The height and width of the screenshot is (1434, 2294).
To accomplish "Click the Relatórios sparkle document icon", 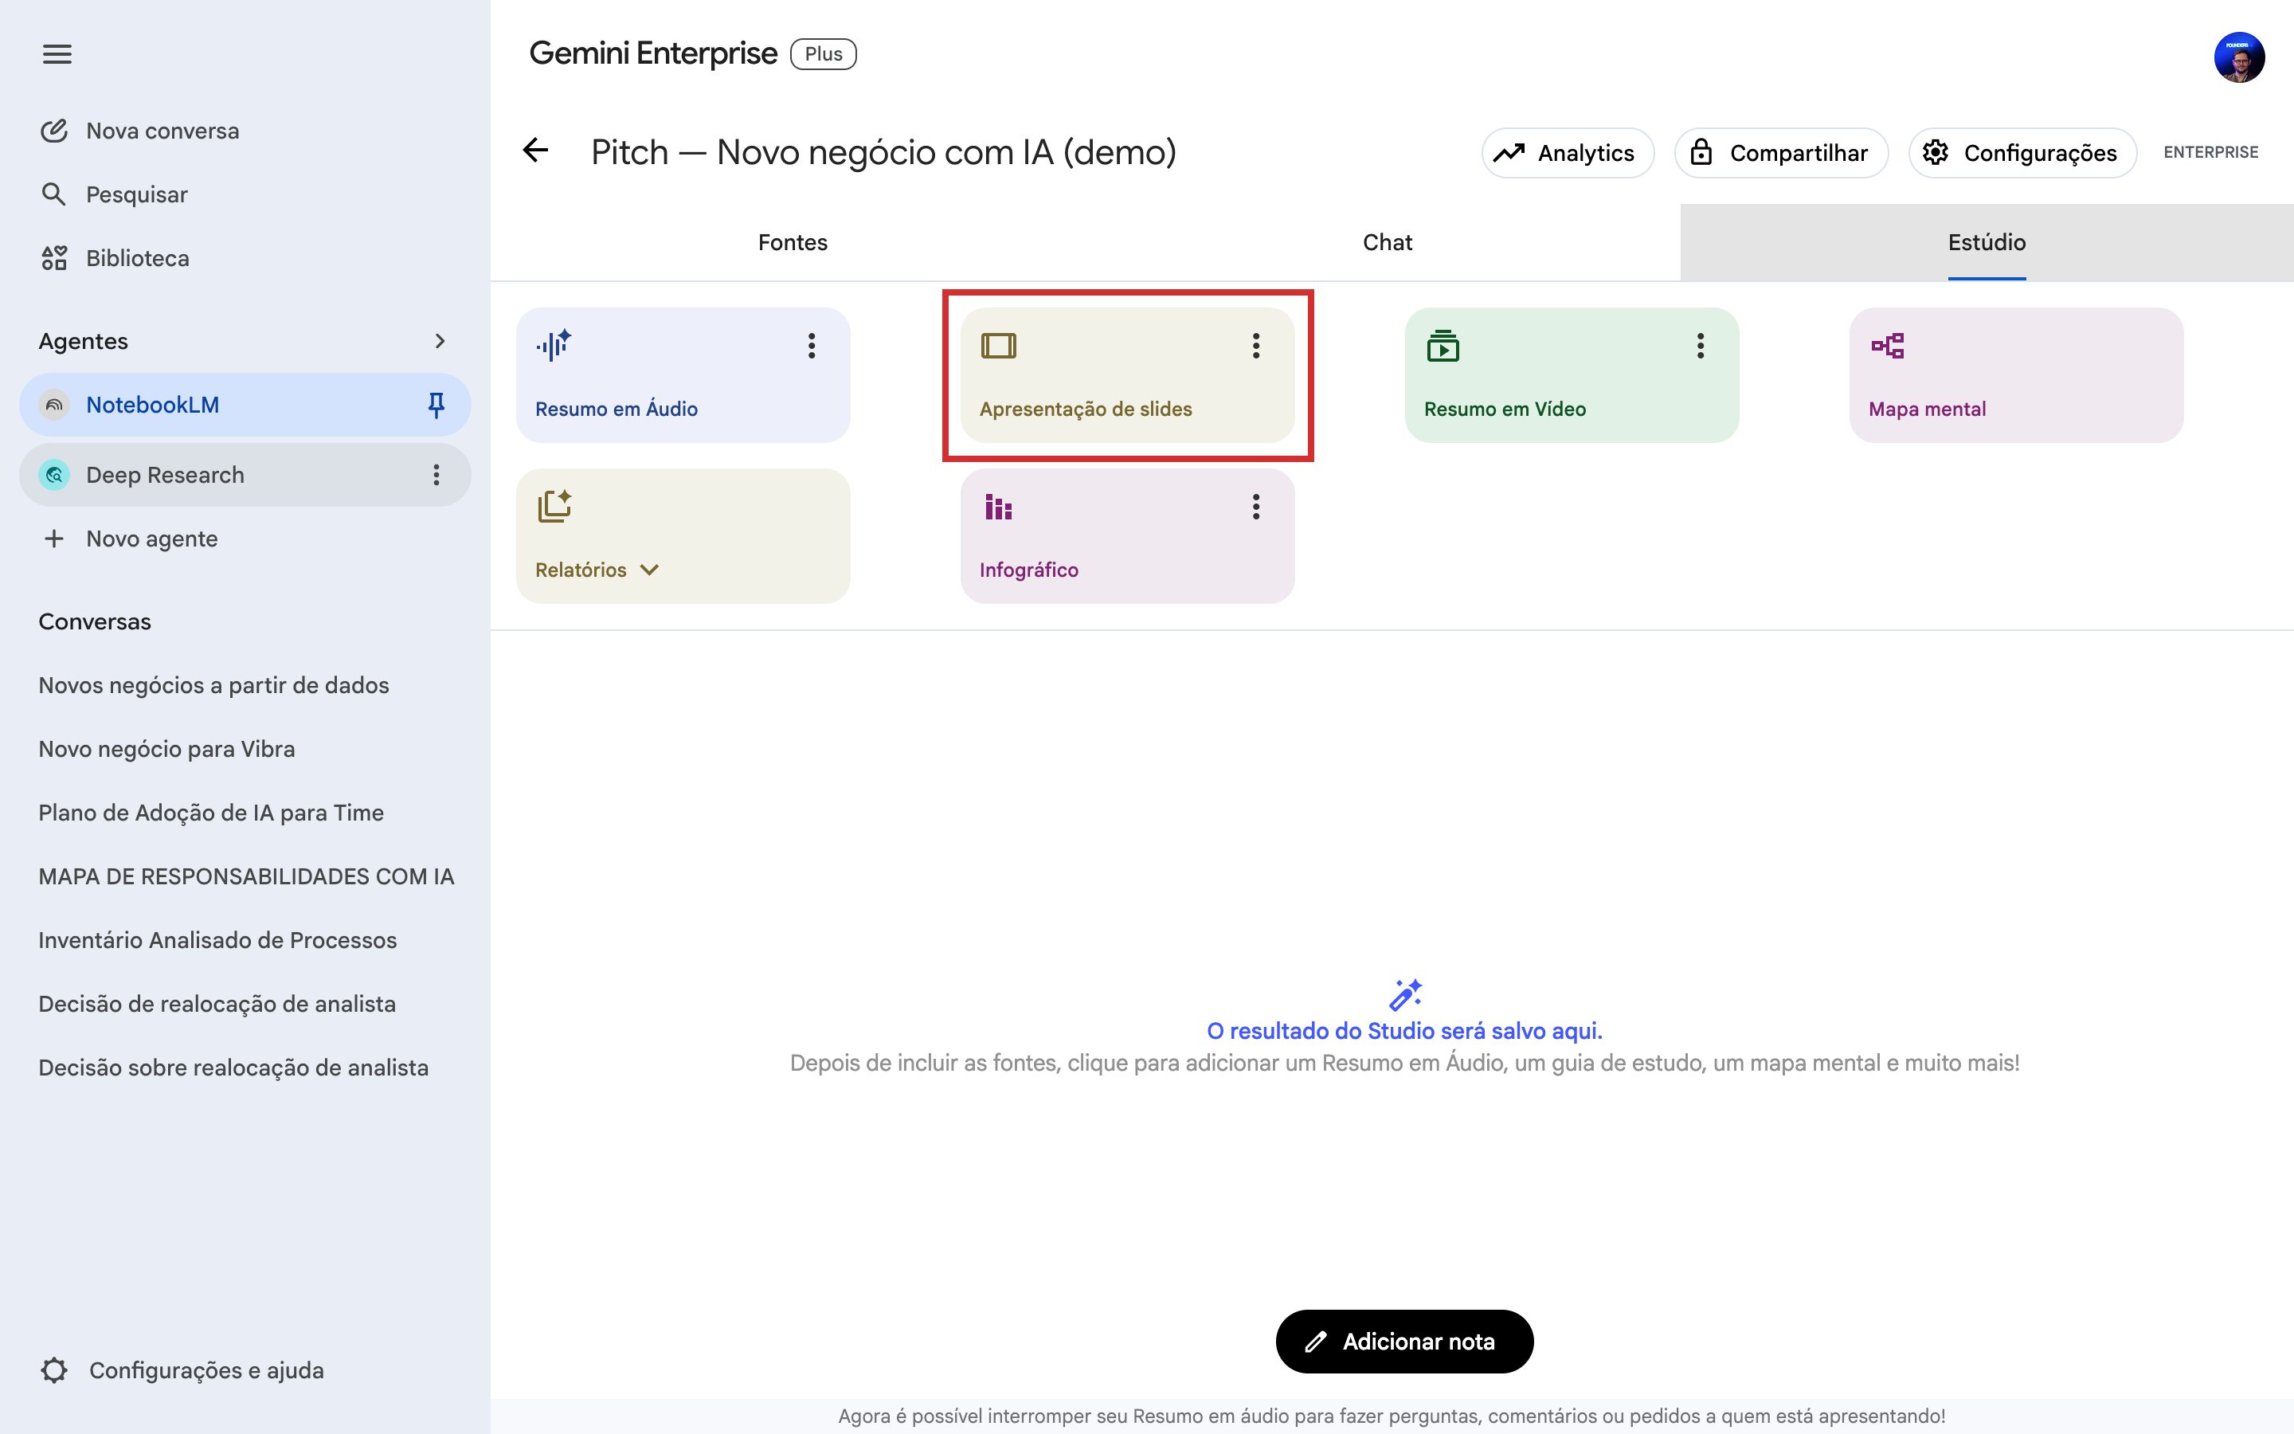I will tap(554, 507).
